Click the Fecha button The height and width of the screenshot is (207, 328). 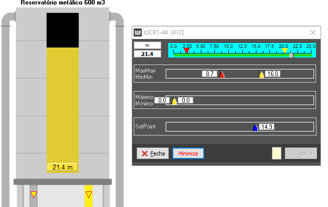pyautogui.click(x=153, y=153)
